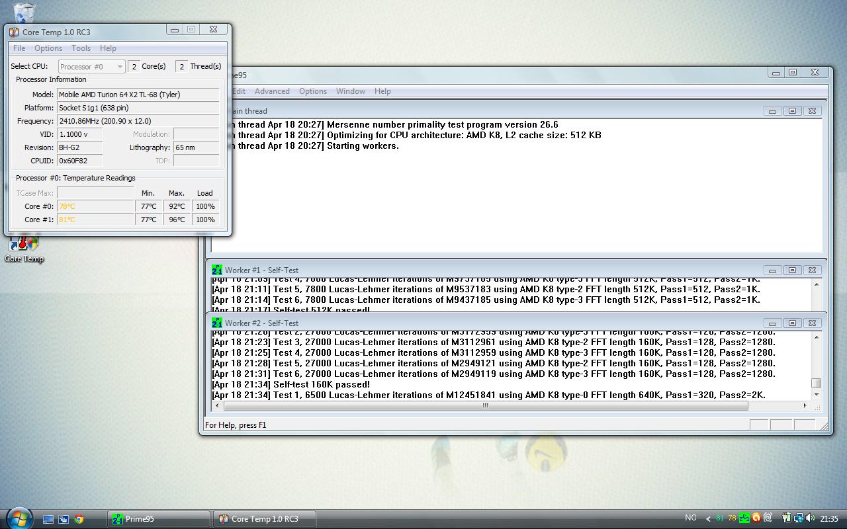The image size is (847, 529).
Task: Open the Window menu in Prime95
Action: 351,91
